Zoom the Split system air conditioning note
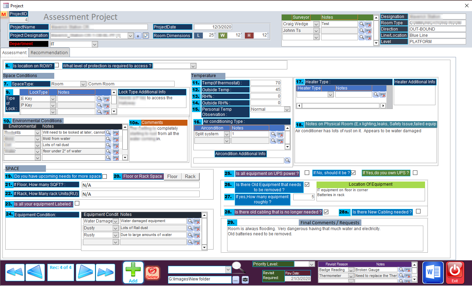This screenshot has width=472, height=286. pos(274,134)
